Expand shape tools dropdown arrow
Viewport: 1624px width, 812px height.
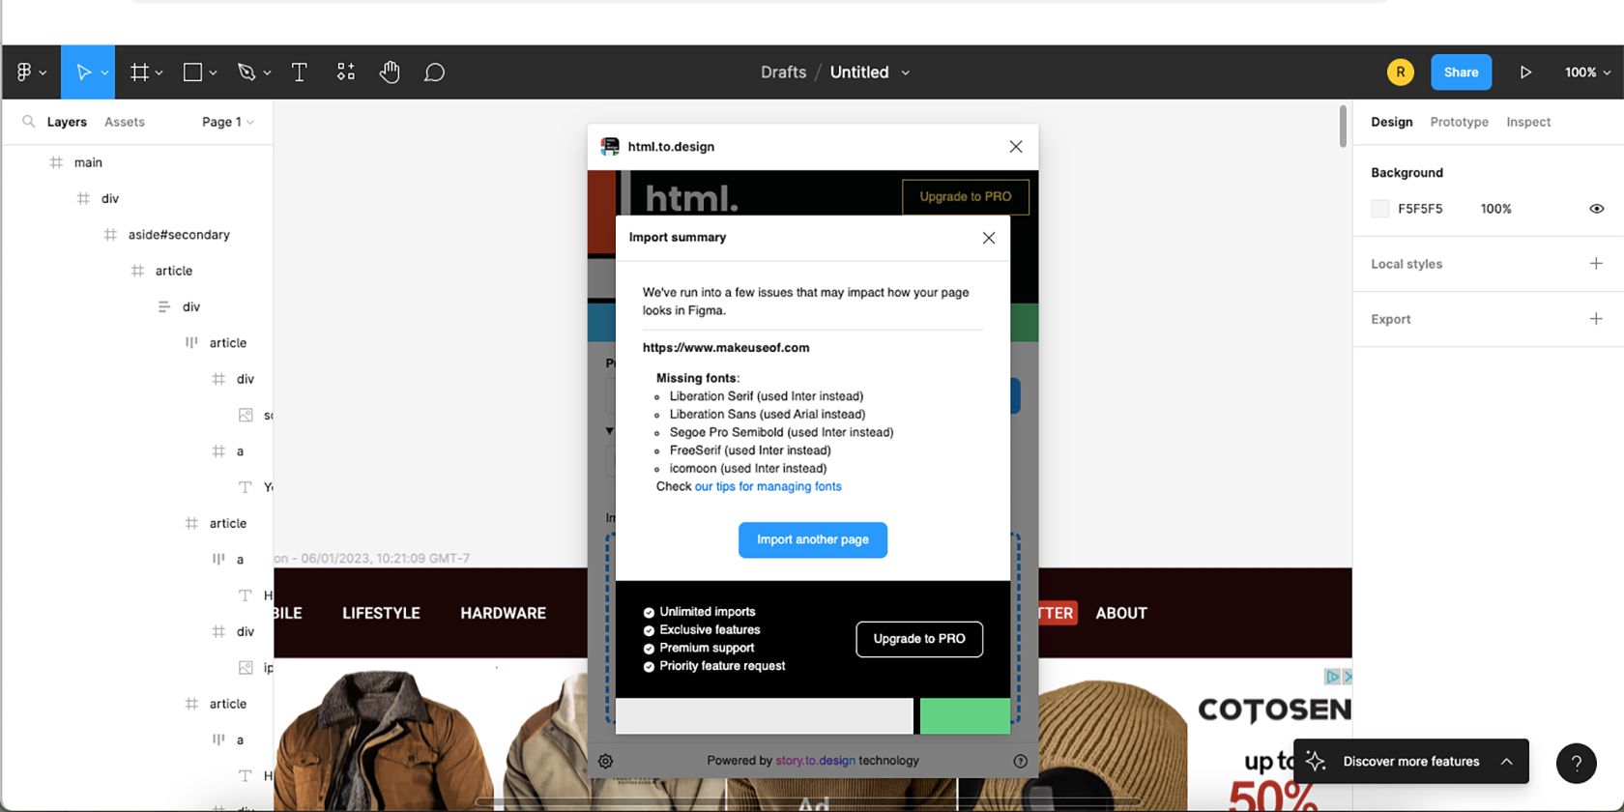213,73
